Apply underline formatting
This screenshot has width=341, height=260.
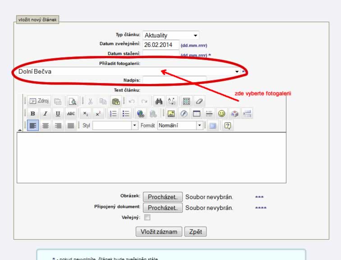[58, 113]
